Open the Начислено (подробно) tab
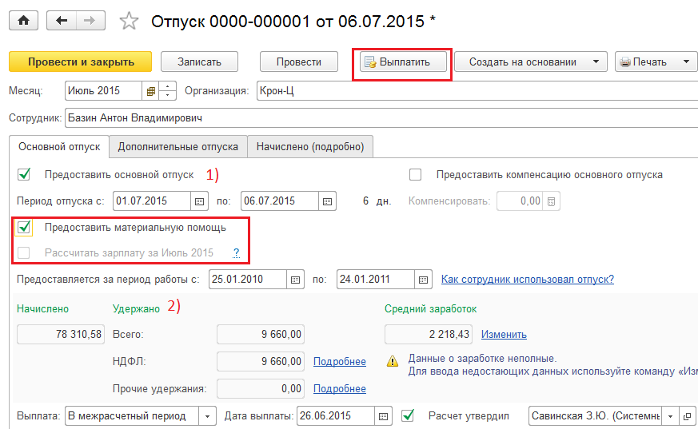 pos(310,146)
